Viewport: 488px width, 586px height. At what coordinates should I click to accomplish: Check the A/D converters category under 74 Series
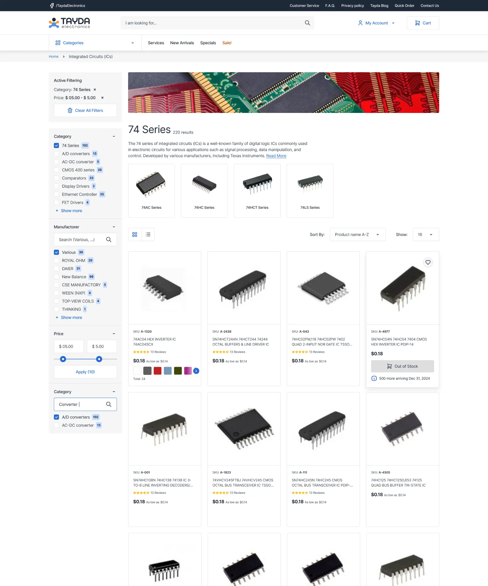click(x=56, y=154)
